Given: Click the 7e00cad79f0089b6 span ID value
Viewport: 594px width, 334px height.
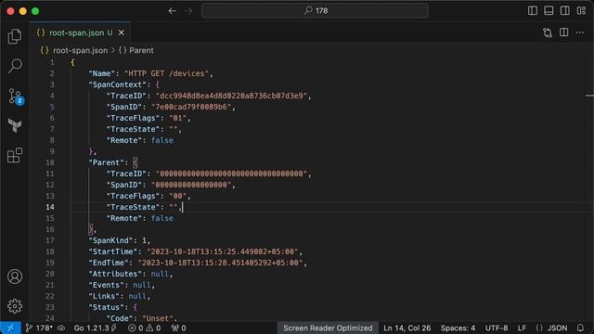Looking at the screenshot, I should coord(191,107).
